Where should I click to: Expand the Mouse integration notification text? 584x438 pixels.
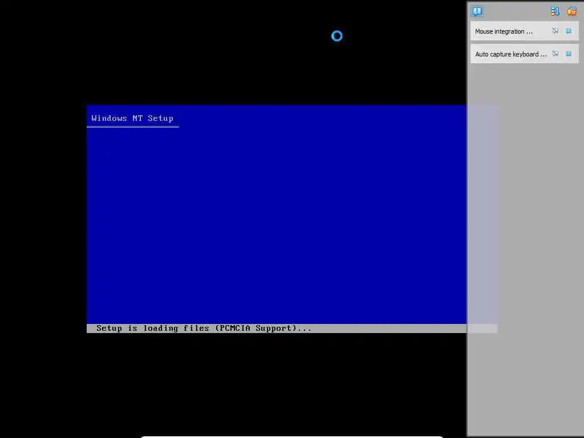pyautogui.click(x=504, y=32)
